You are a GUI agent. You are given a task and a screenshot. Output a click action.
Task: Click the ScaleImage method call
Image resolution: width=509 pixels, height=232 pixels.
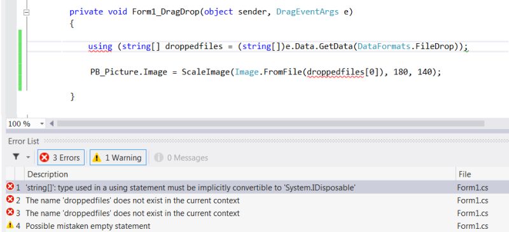(x=205, y=72)
